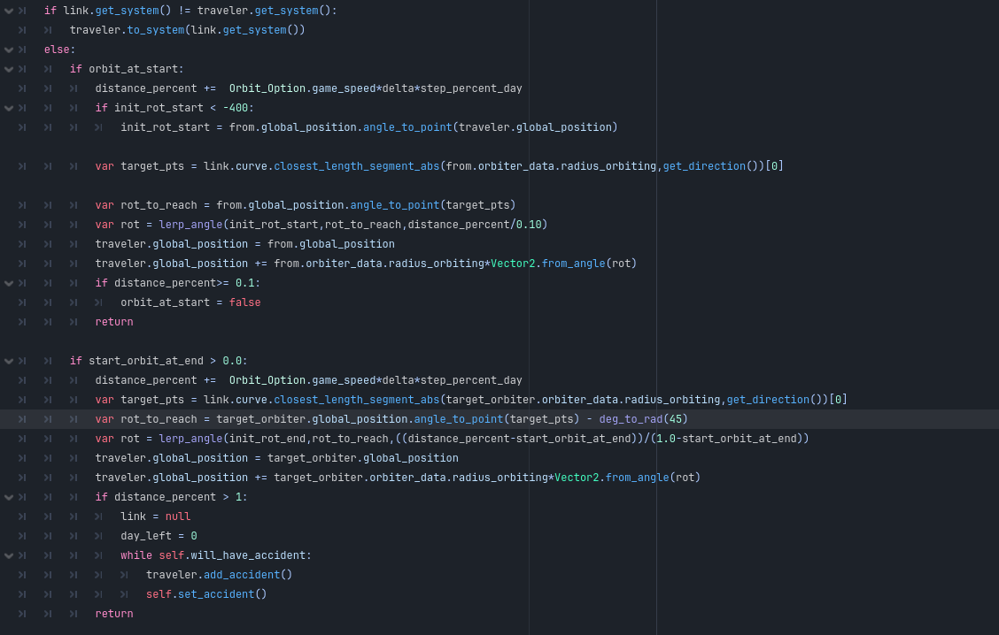The image size is (999, 635).
Task: Click 'angle_to_point(traveler.global_position)' call
Action: tap(490, 127)
